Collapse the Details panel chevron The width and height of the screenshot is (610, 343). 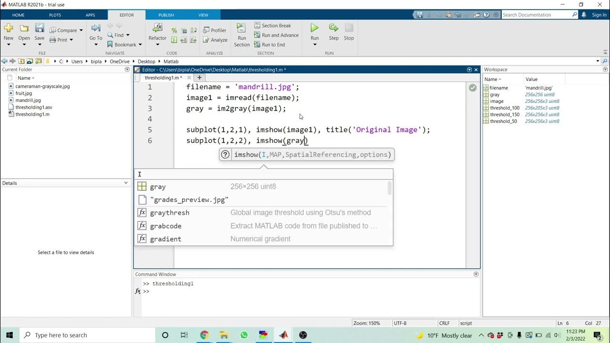[126, 183]
